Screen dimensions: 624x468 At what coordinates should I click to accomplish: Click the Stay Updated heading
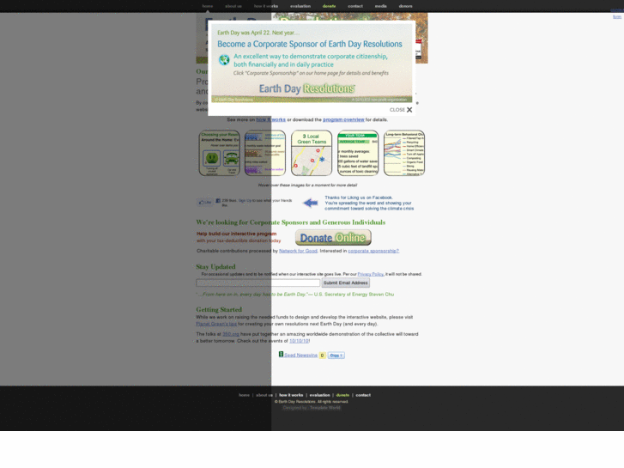(x=215, y=267)
